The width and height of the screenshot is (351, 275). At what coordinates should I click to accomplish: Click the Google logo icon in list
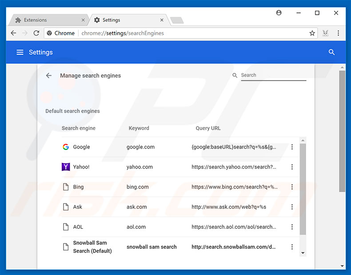pyautogui.click(x=66, y=147)
